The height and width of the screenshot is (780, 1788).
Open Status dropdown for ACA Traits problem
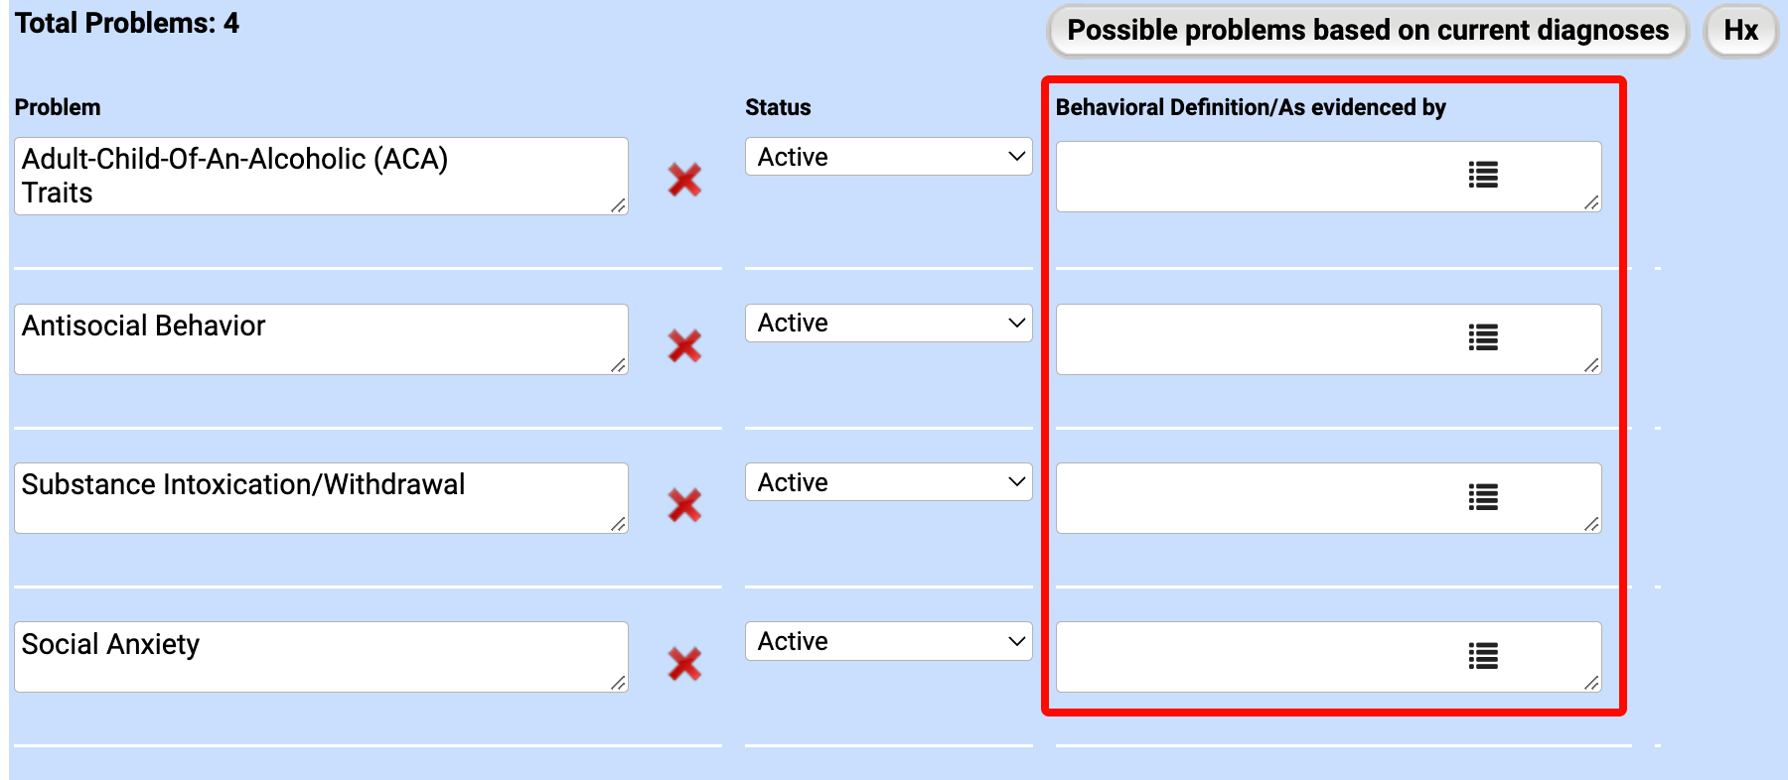(888, 157)
